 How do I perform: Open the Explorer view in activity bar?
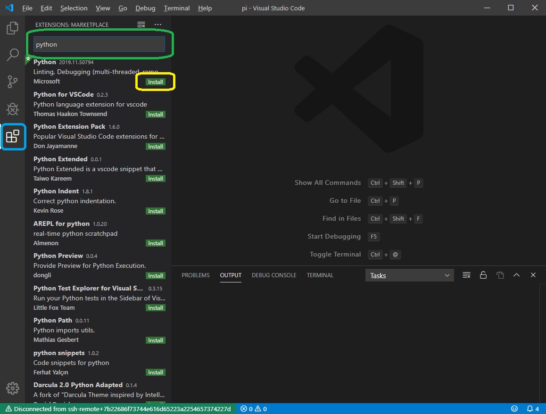pyautogui.click(x=13, y=28)
